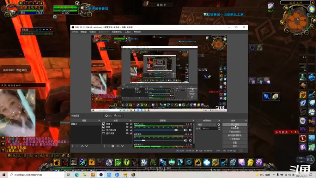This screenshot has width=316, height=178.
Task: Click the OBS Studio taskbar icon
Action: [101, 175]
